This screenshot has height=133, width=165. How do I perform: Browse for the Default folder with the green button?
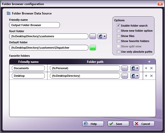click(93, 48)
